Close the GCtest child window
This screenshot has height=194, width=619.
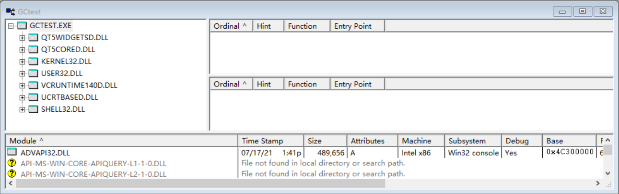(x=603, y=11)
